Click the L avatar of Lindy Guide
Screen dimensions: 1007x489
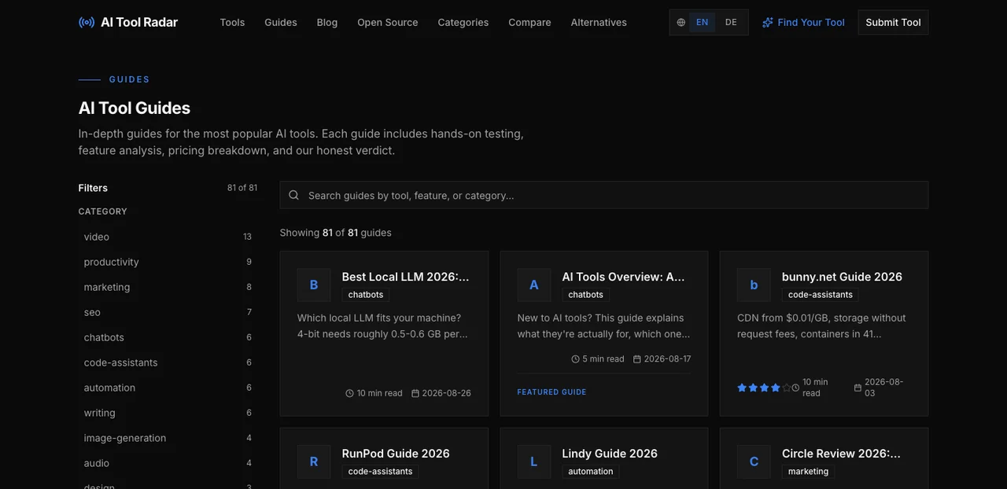point(534,461)
